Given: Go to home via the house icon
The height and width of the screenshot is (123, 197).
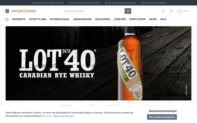Looking at the screenshot, I should [7, 19].
